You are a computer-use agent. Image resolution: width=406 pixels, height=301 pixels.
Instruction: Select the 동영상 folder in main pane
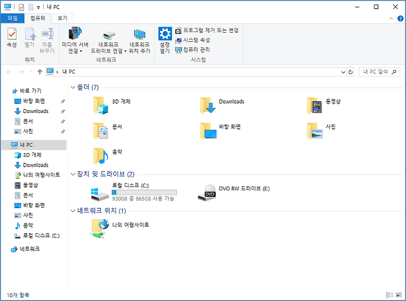(x=324, y=105)
